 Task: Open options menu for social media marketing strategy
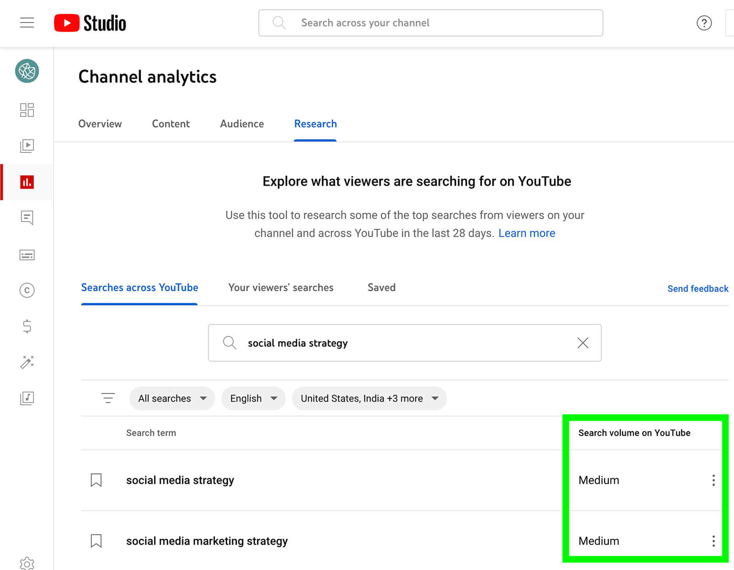pos(713,541)
